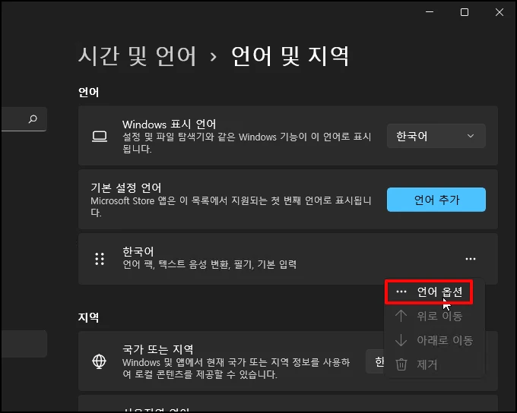Click the 한국어 drag handle dots

pos(100,259)
